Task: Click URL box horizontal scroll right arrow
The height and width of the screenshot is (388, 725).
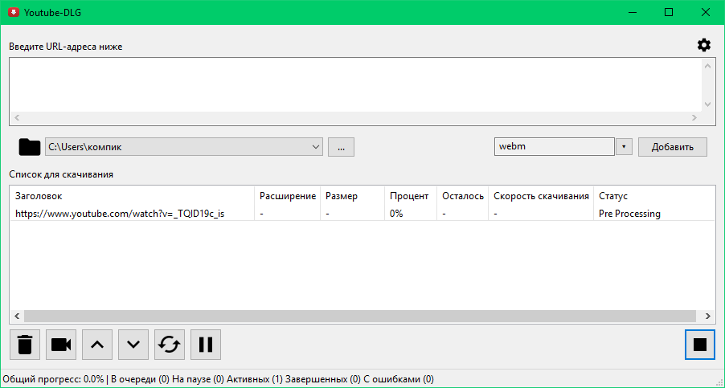Action: (694, 118)
